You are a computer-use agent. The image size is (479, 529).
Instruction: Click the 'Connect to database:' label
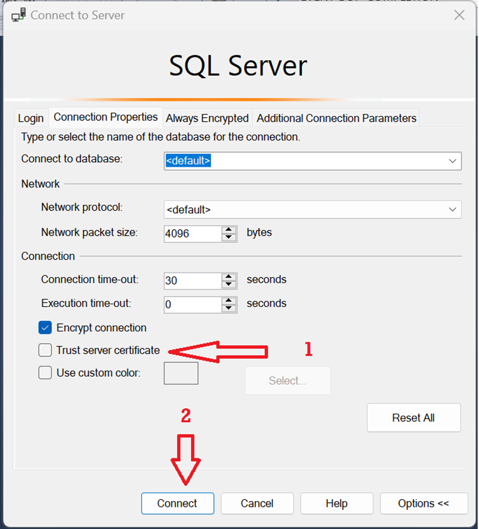(72, 159)
